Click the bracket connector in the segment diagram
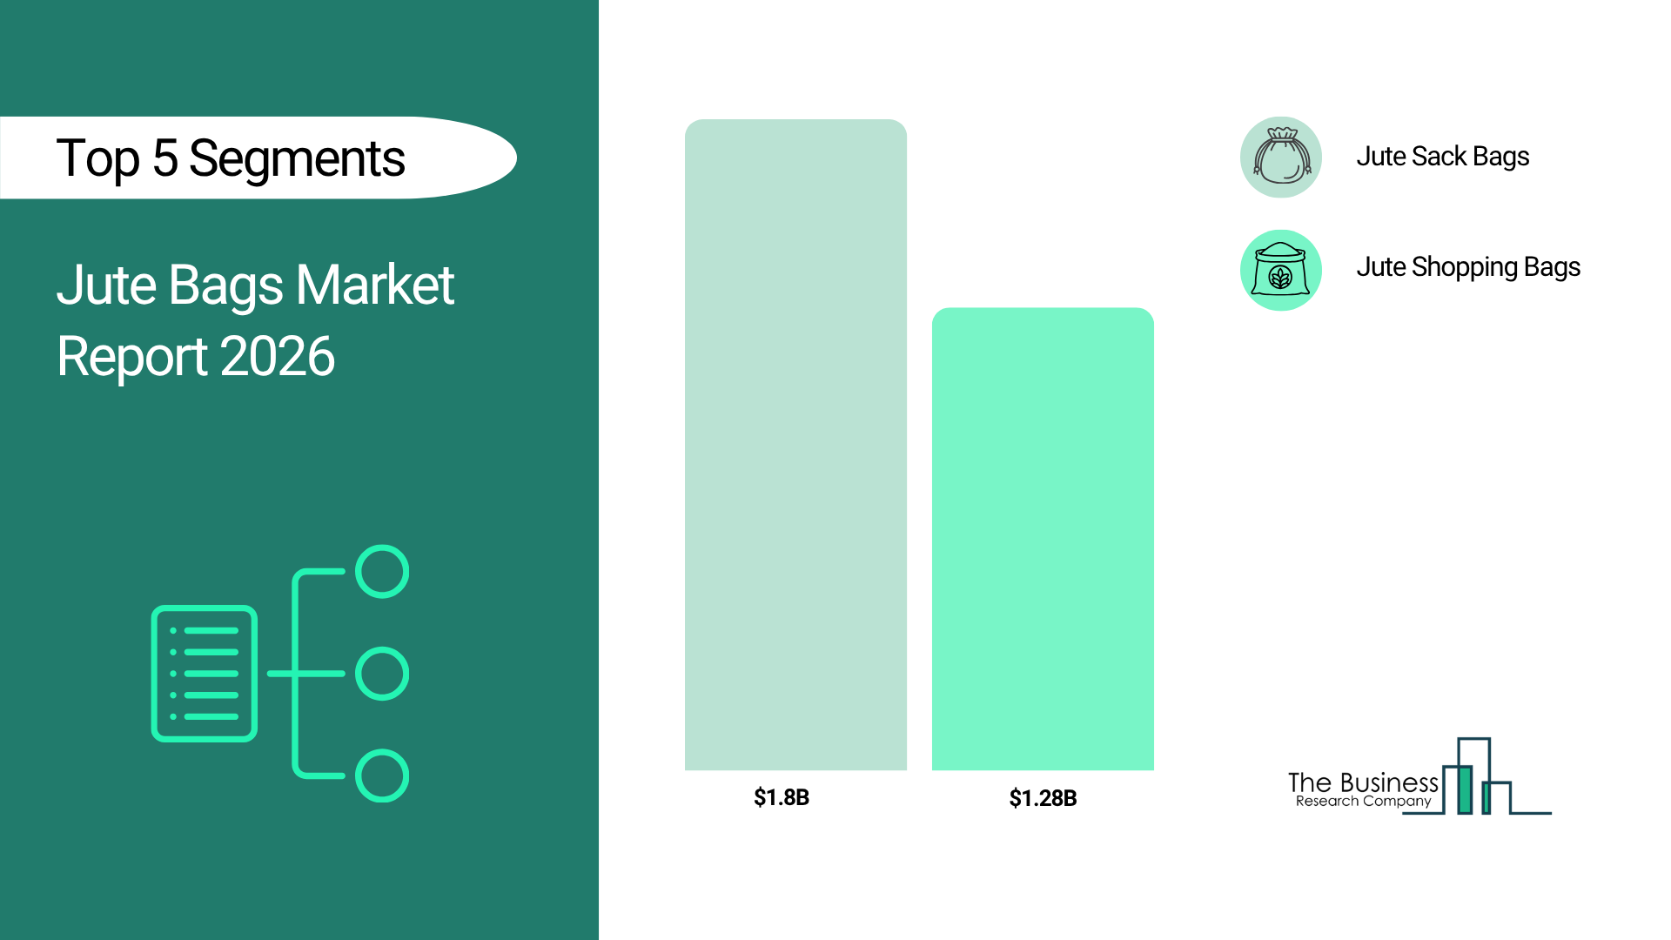1671x940 pixels. pyautogui.click(x=298, y=674)
